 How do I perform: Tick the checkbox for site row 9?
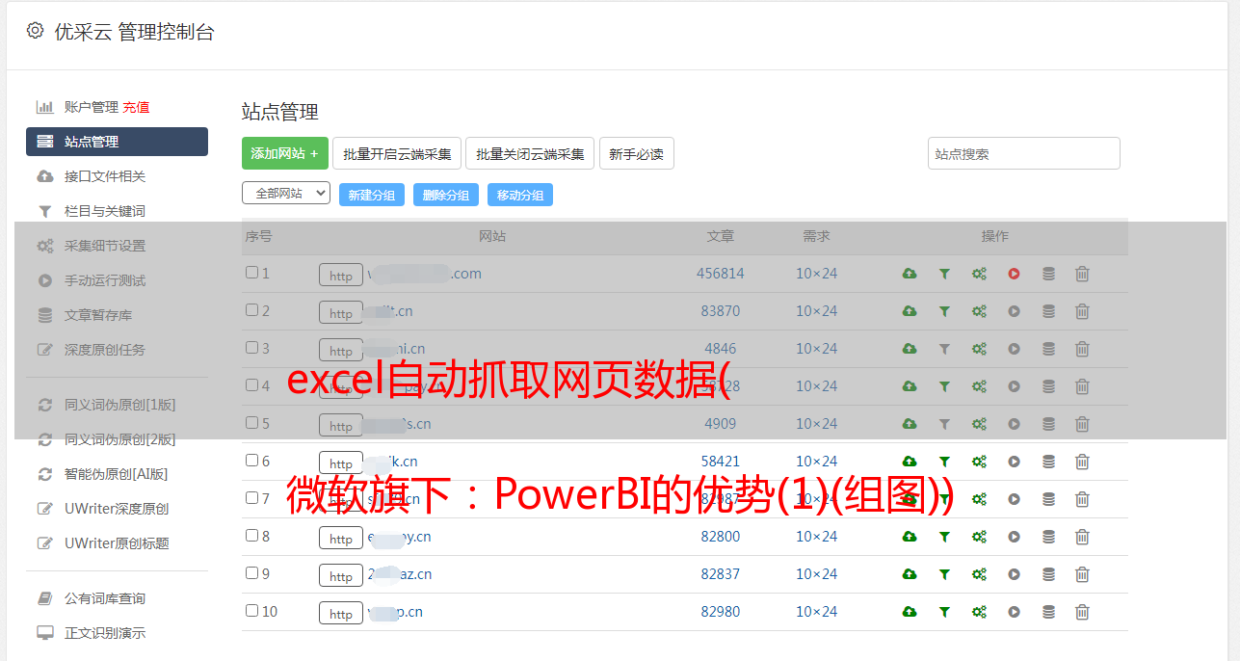[x=251, y=573]
